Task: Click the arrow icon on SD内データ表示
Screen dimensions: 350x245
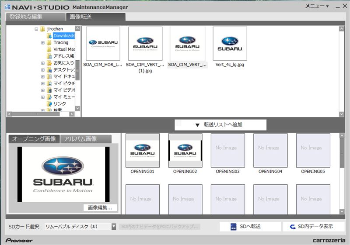Action: 293,227
